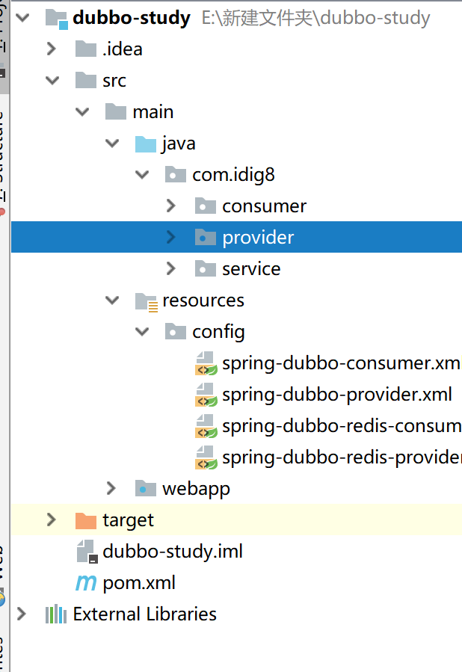Viewport: 462px width, 672px height.
Task: Click the External Libraries icon
Action: [56, 614]
